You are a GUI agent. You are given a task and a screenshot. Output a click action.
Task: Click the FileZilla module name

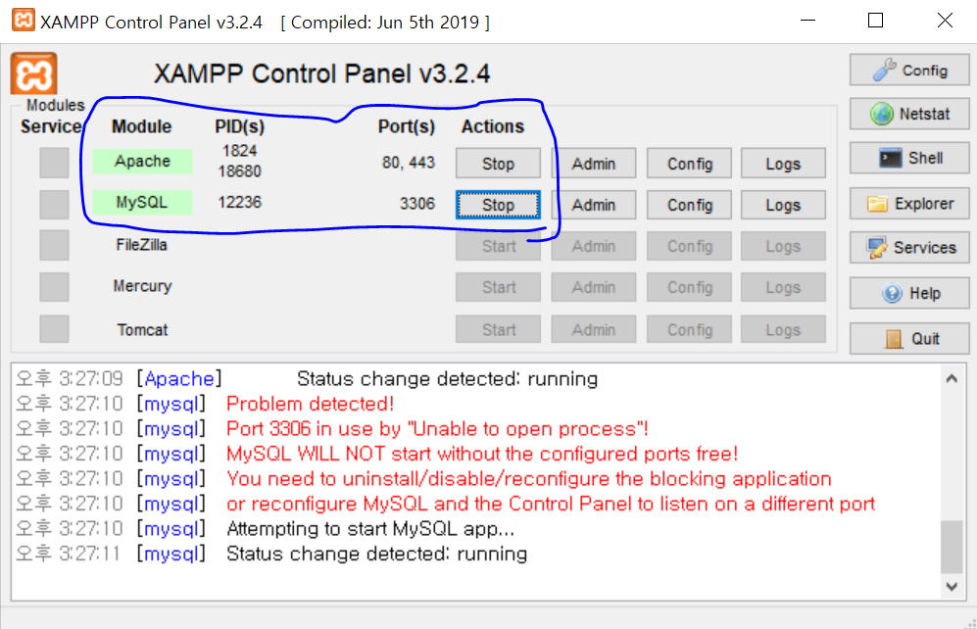(141, 245)
